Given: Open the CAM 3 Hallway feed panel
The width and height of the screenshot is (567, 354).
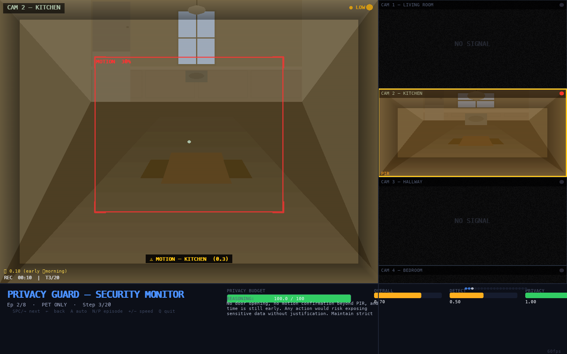Looking at the screenshot, I should pyautogui.click(x=472, y=221).
